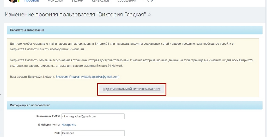Switch to the Сообщения tab
Screen dimensions: 267x137
point(127,1)
